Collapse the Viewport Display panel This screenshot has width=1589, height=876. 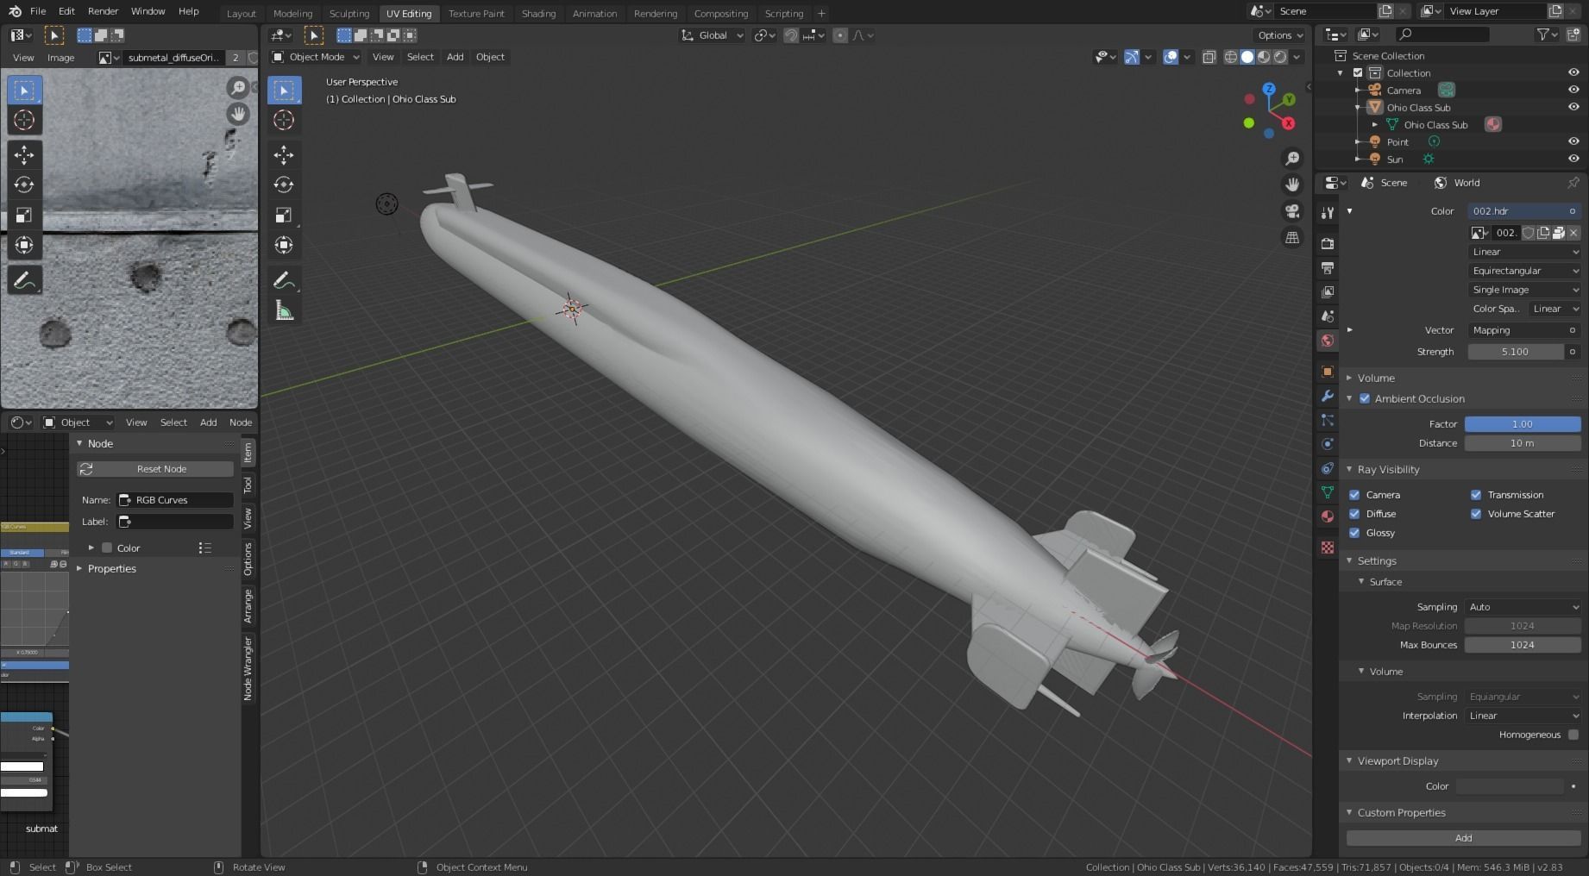tap(1397, 761)
